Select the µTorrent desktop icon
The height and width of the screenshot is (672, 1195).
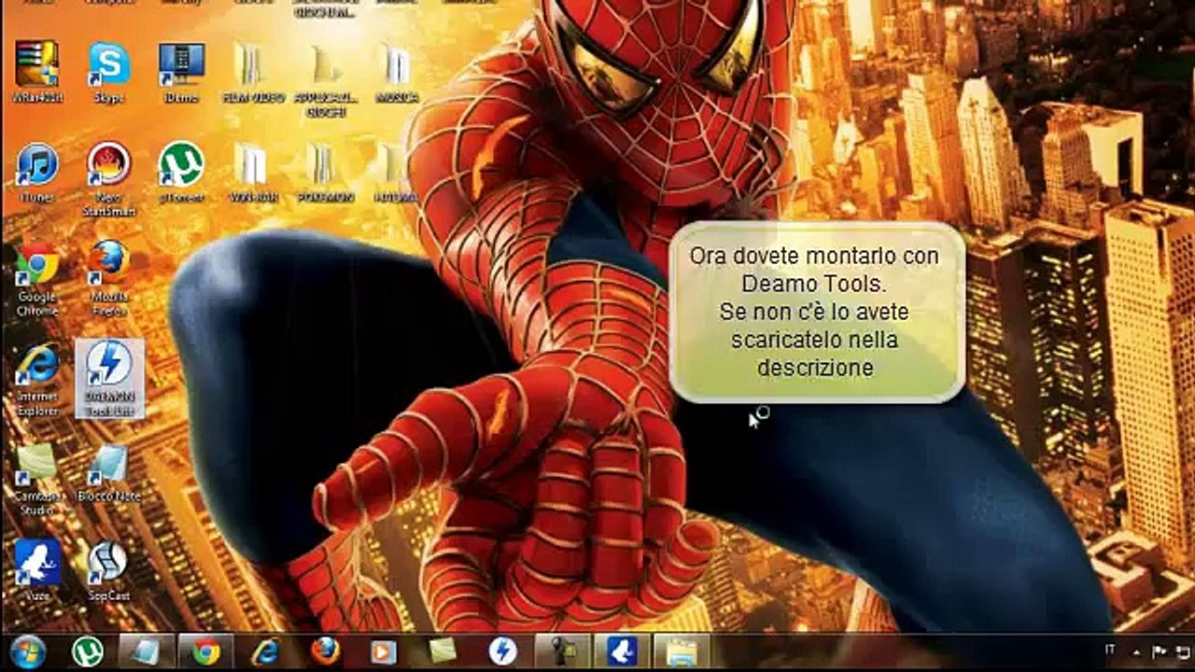(181, 173)
